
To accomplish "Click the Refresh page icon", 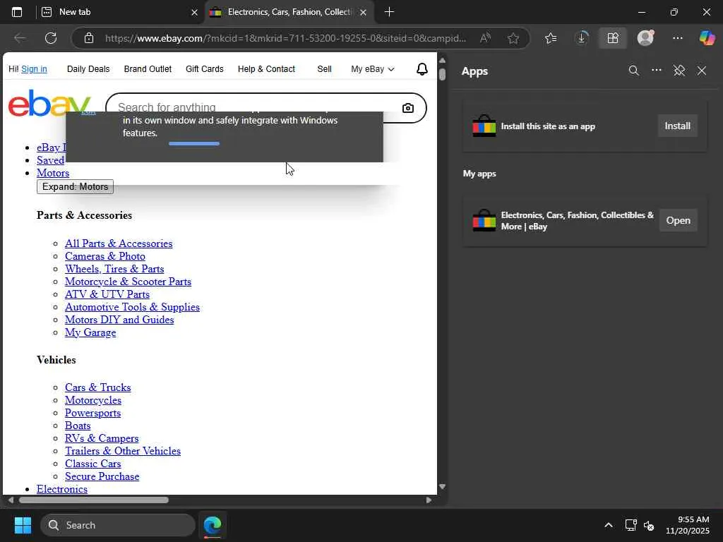I will coord(51,38).
